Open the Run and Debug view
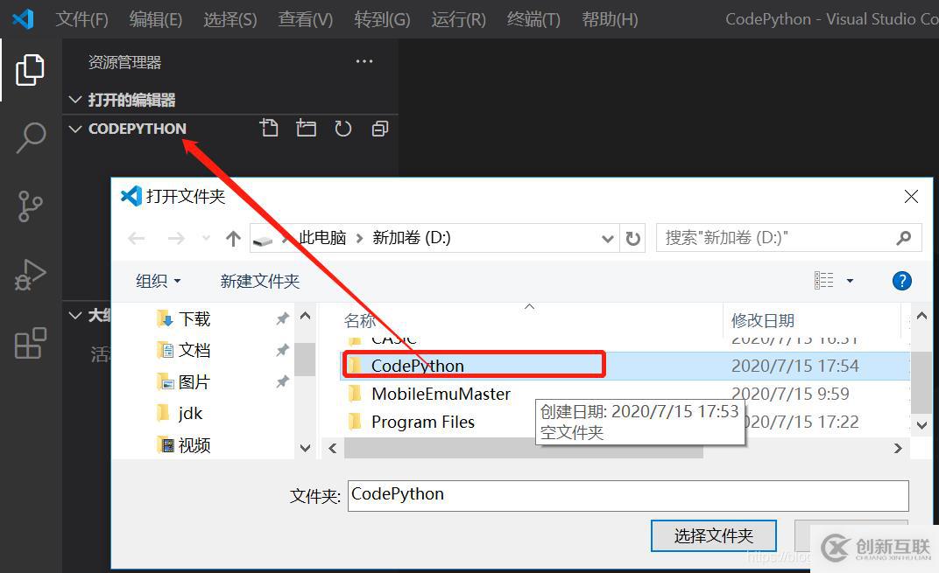Image resolution: width=939 pixels, height=573 pixels. click(31, 273)
